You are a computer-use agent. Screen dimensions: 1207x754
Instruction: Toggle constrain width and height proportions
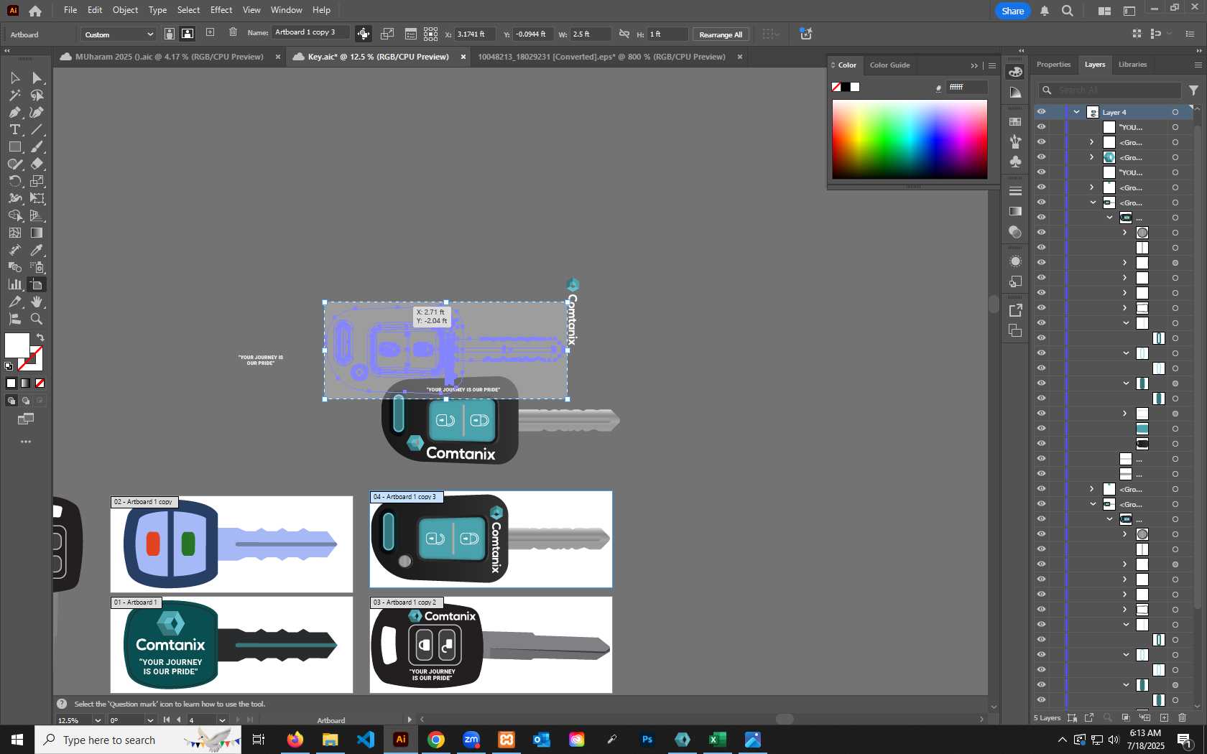pos(624,34)
